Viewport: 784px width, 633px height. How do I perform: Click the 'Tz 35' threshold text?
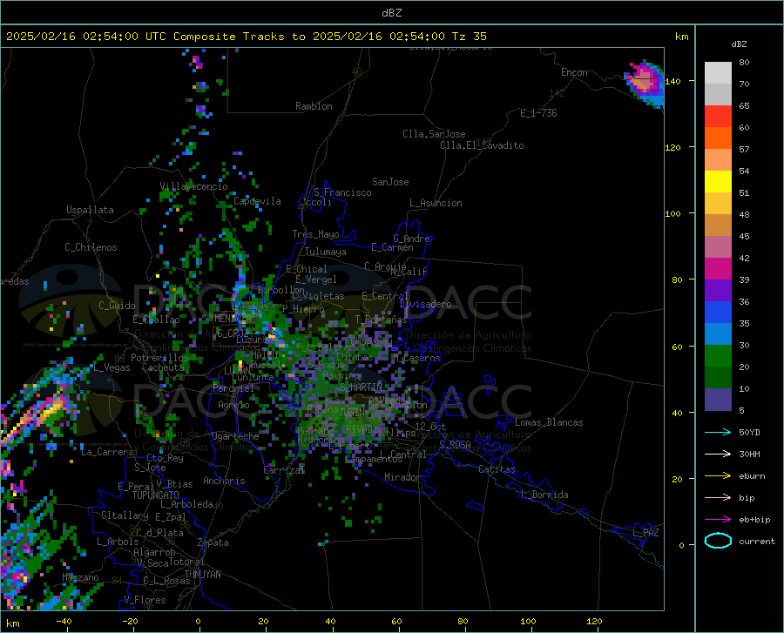coord(469,37)
